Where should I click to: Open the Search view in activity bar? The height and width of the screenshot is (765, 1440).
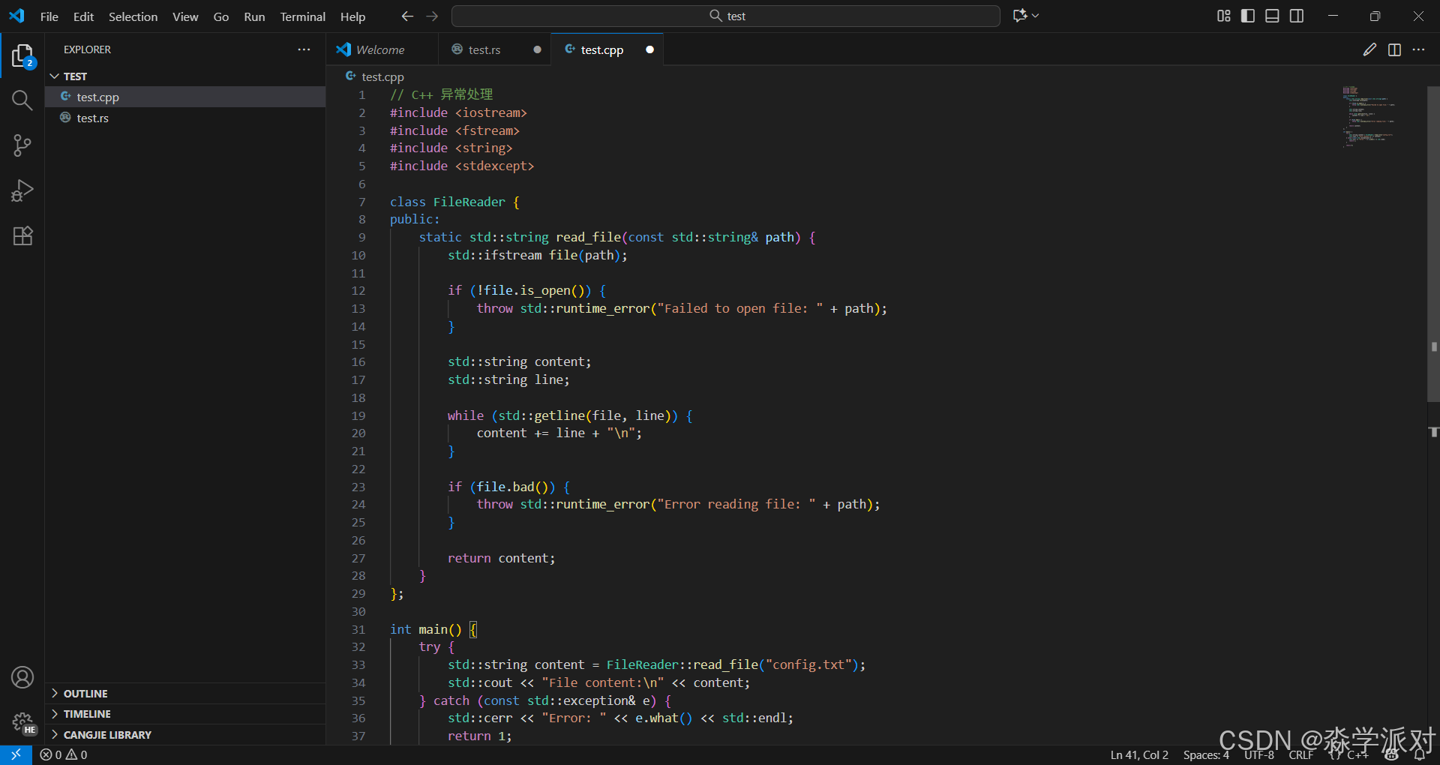click(22, 100)
